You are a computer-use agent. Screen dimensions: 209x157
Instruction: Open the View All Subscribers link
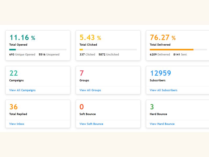164,90
